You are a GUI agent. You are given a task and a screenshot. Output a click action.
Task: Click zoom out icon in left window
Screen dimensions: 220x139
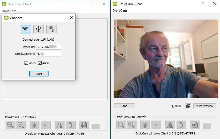pos(10,125)
